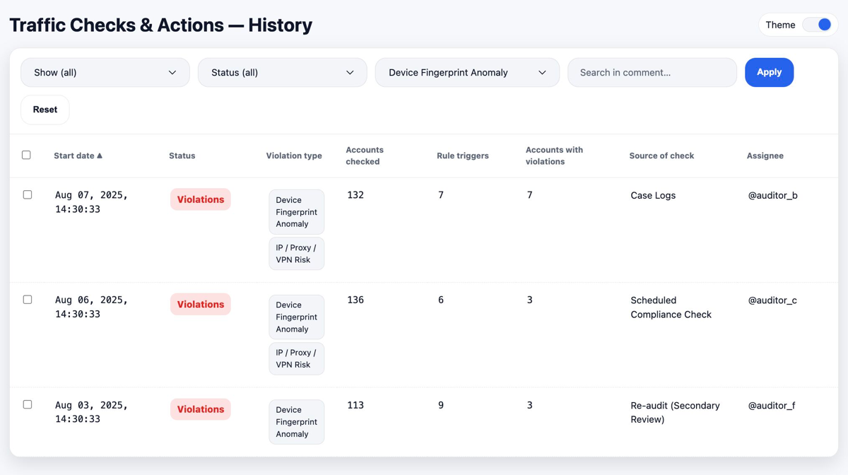Click the Reset button
Screen dimensions: 848x475
45,110
